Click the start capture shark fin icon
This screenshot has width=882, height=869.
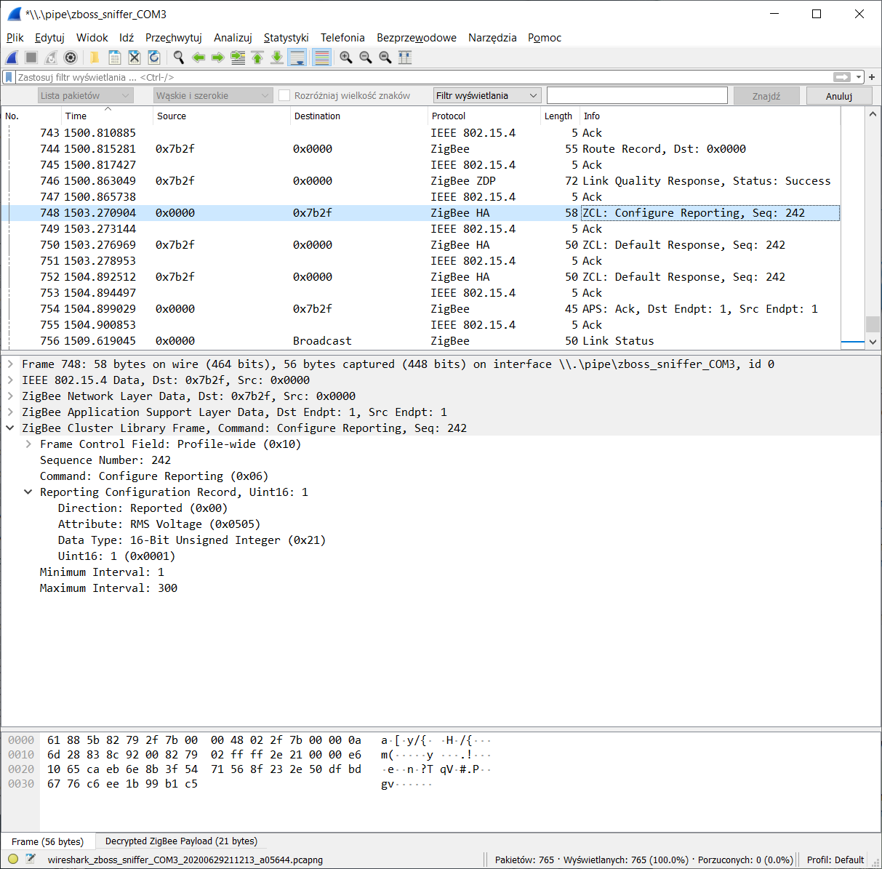(12, 57)
